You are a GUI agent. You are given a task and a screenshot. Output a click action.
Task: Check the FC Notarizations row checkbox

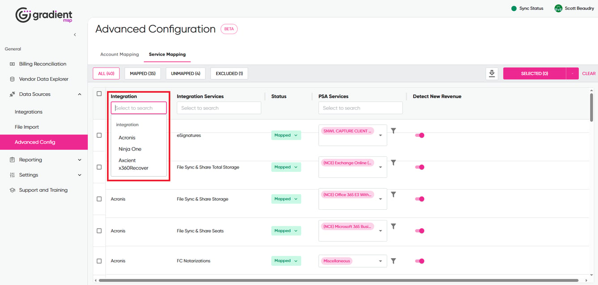click(x=99, y=261)
